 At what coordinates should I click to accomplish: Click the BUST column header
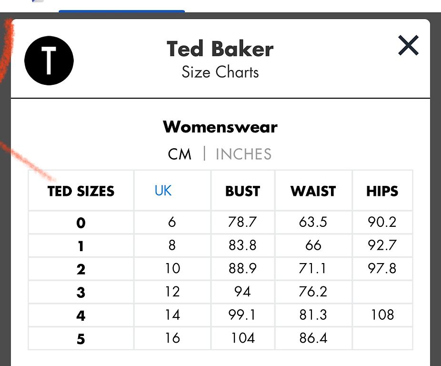[x=243, y=191]
